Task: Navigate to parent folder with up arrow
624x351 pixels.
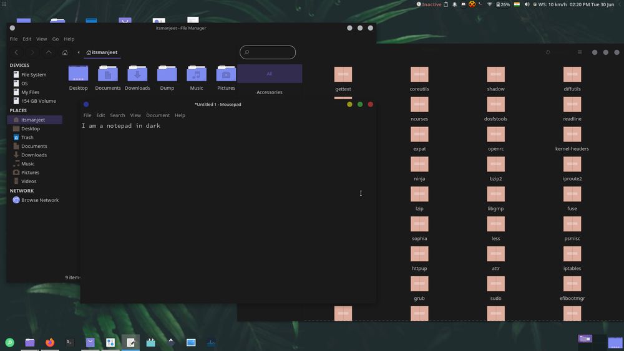Action: point(49,52)
